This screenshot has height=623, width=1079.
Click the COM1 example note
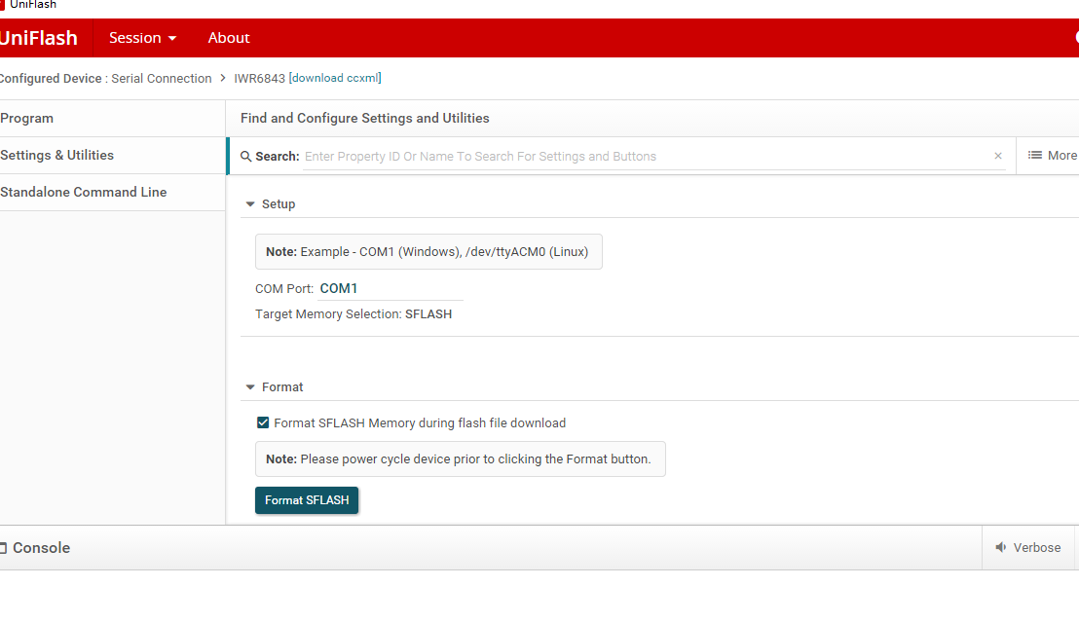[428, 252]
